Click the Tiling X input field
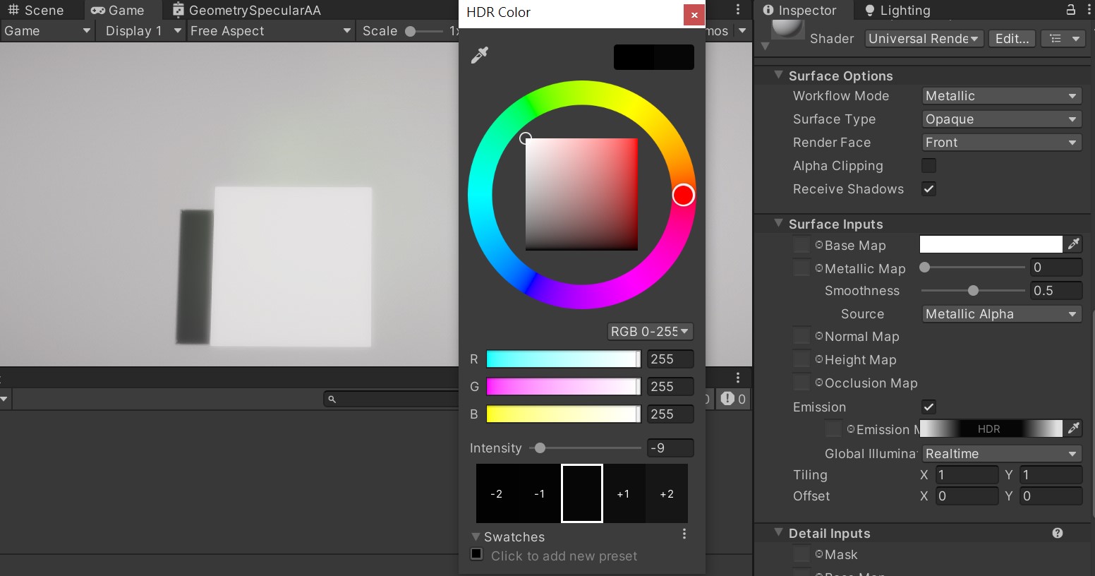 coord(967,474)
